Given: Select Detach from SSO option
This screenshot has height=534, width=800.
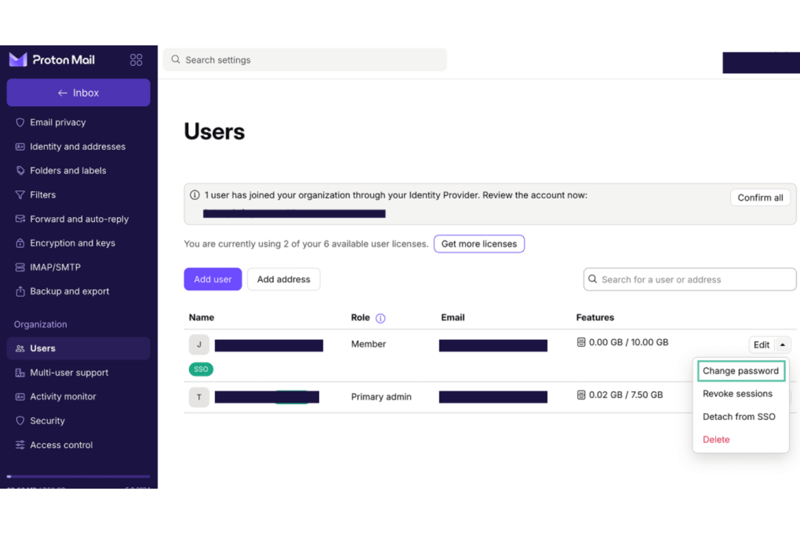Looking at the screenshot, I should pyautogui.click(x=739, y=417).
